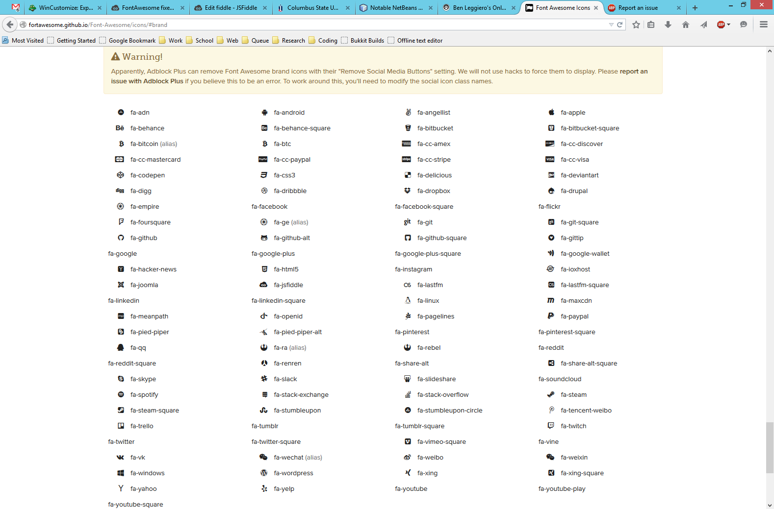Image resolution: width=774 pixels, height=509 pixels.
Task: Open the fa-facebook link
Action: (x=269, y=206)
